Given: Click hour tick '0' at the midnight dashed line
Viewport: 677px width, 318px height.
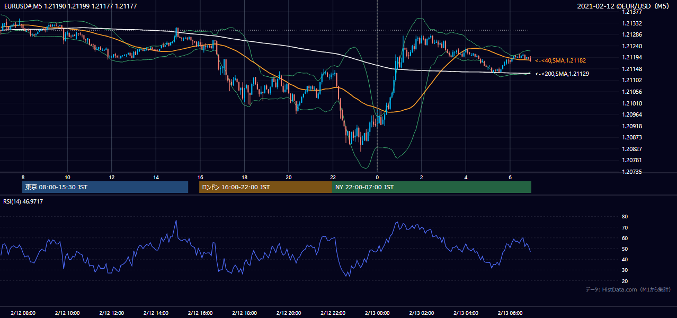Looking at the screenshot, I should [377, 177].
